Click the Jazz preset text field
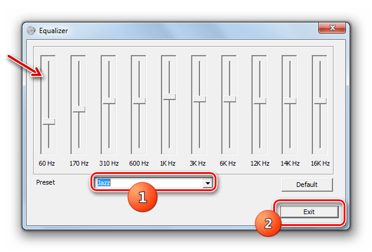Screen dimensions: 372x252 coord(148,184)
